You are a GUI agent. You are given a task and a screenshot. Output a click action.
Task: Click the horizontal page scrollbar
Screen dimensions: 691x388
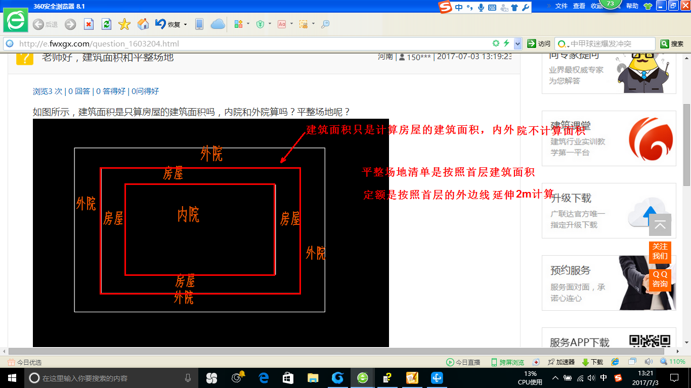click(336, 351)
